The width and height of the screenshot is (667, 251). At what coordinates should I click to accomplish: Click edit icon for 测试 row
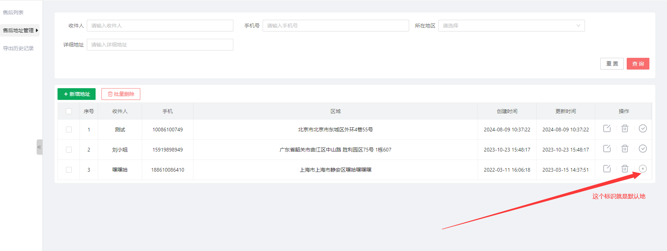[607, 128]
